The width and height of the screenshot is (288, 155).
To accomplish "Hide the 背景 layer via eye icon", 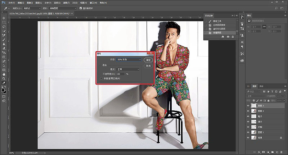I will [x=248, y=138].
